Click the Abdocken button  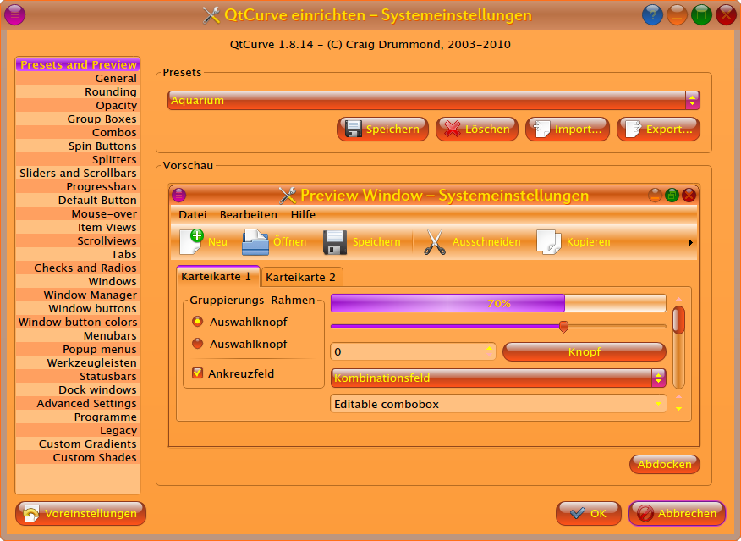[664, 465]
